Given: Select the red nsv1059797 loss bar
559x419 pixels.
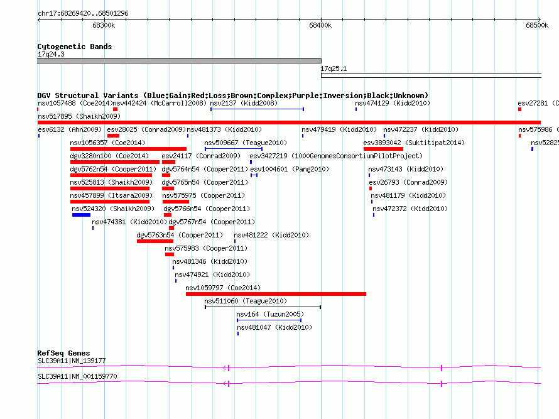Looking at the screenshot, I should click(x=276, y=294).
